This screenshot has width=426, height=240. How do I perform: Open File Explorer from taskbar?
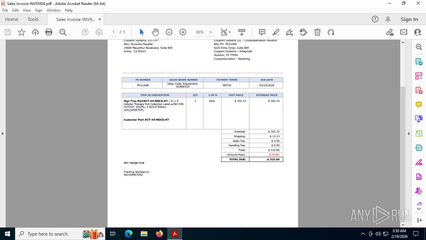(x=144, y=234)
